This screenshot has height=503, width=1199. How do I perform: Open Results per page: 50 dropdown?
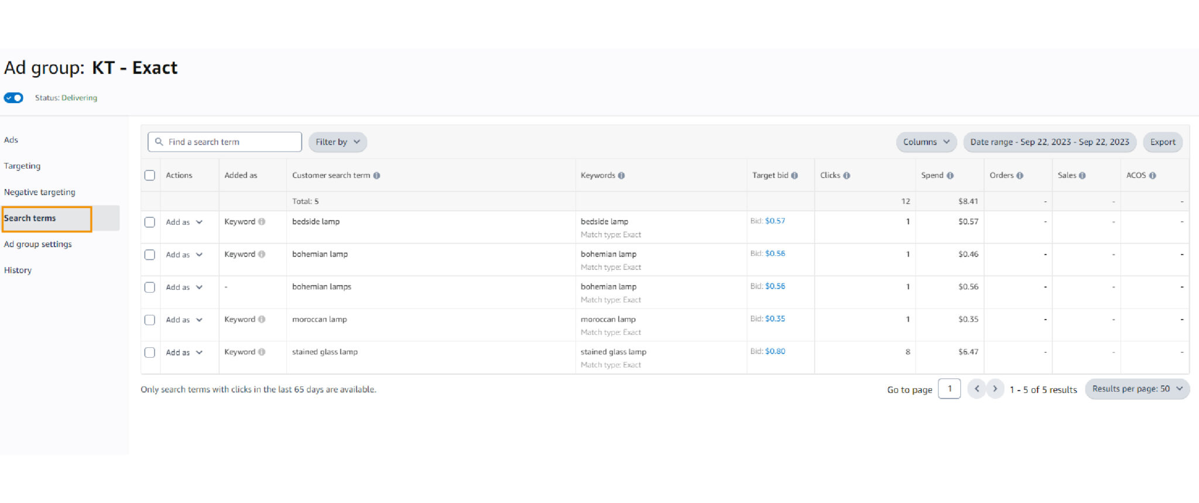click(x=1137, y=389)
